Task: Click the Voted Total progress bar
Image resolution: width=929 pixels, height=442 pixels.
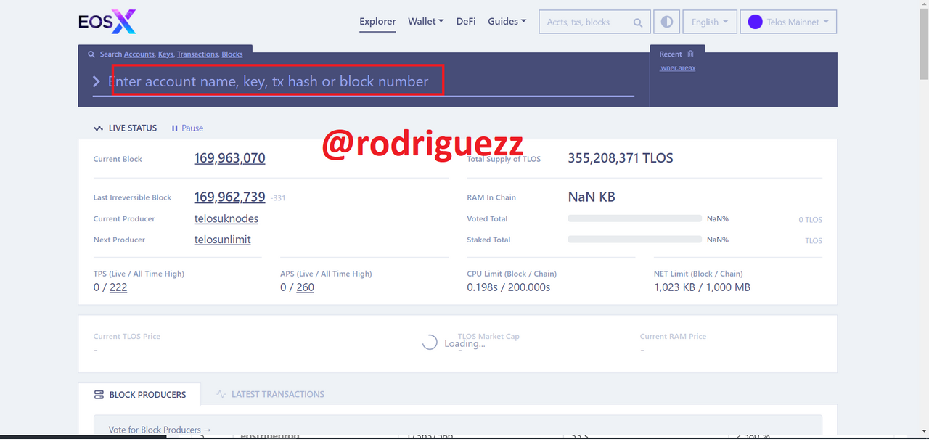Action: (634, 218)
